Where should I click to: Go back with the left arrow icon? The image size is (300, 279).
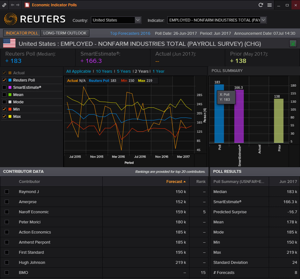pyautogui.click(x=12, y=5)
